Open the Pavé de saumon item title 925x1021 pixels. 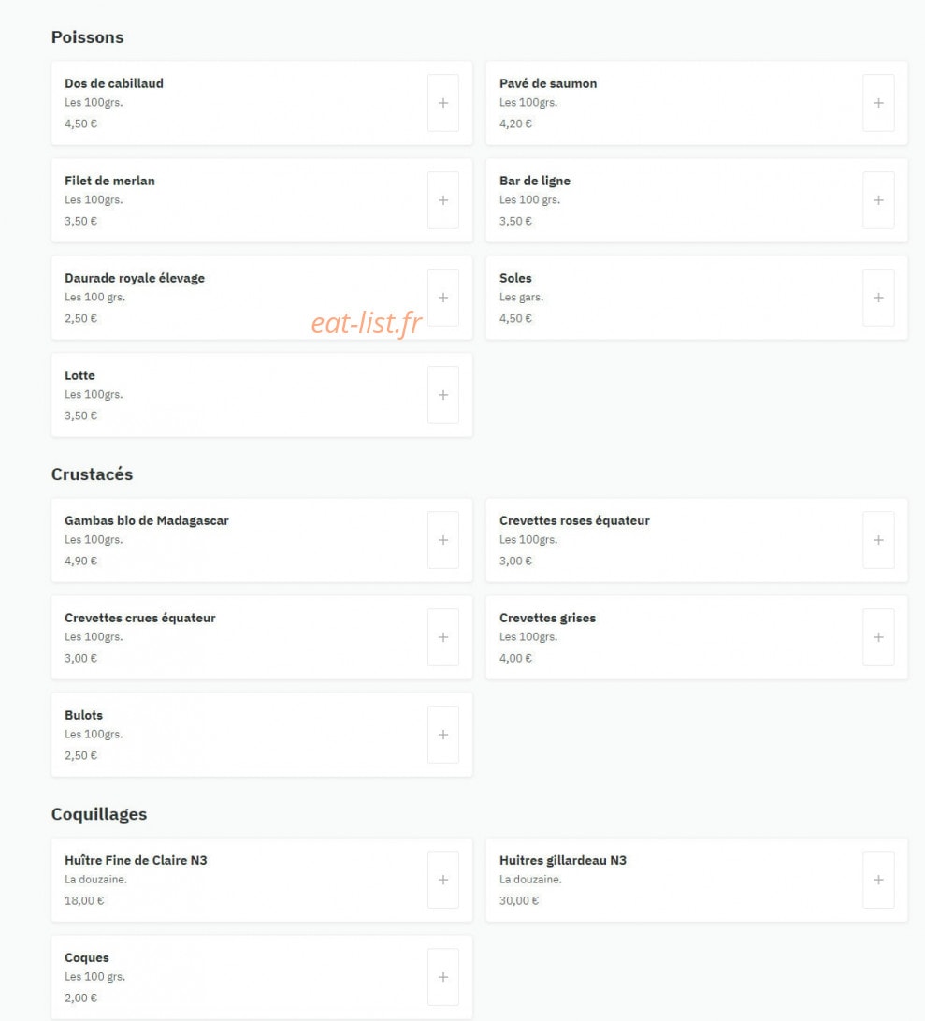click(x=547, y=83)
